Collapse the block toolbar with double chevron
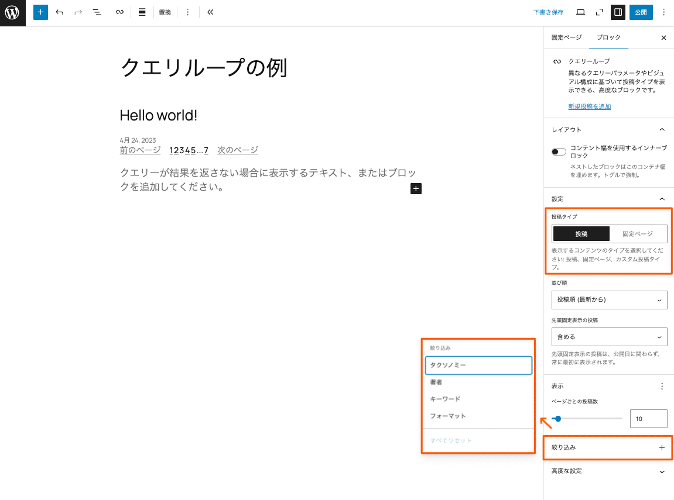The image size is (674, 500). (x=210, y=12)
